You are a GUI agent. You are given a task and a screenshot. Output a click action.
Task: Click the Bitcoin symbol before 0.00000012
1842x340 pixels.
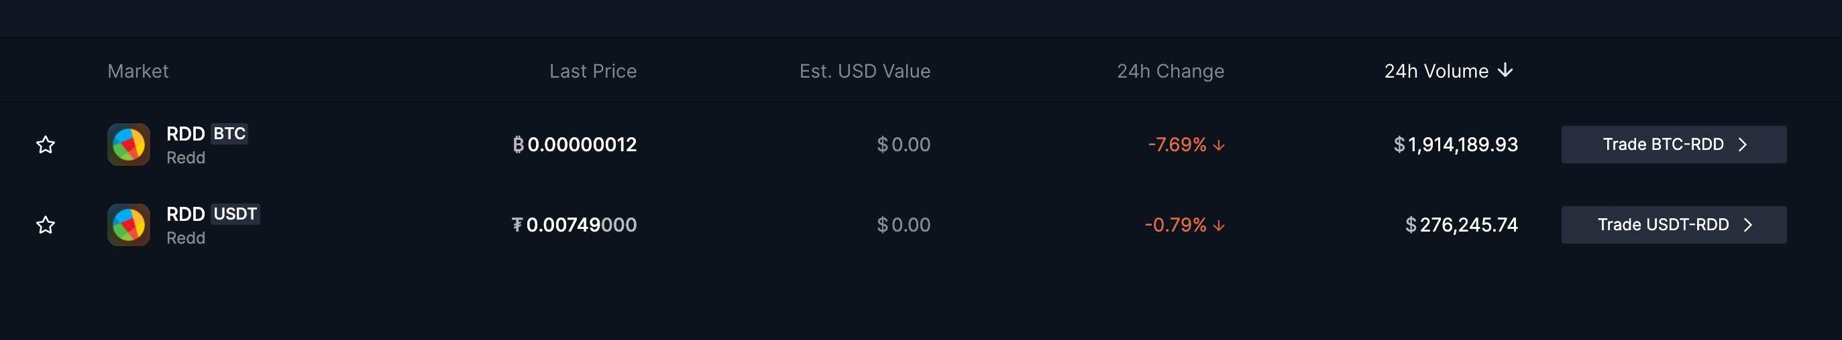pos(519,145)
